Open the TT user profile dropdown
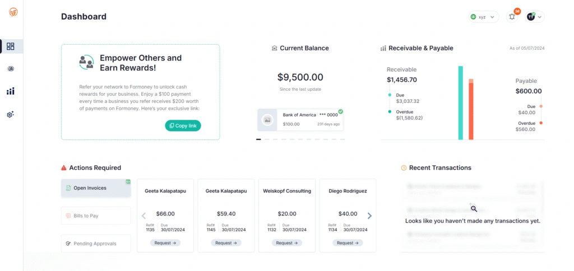This screenshot has width=574, height=271. pyautogui.click(x=535, y=17)
